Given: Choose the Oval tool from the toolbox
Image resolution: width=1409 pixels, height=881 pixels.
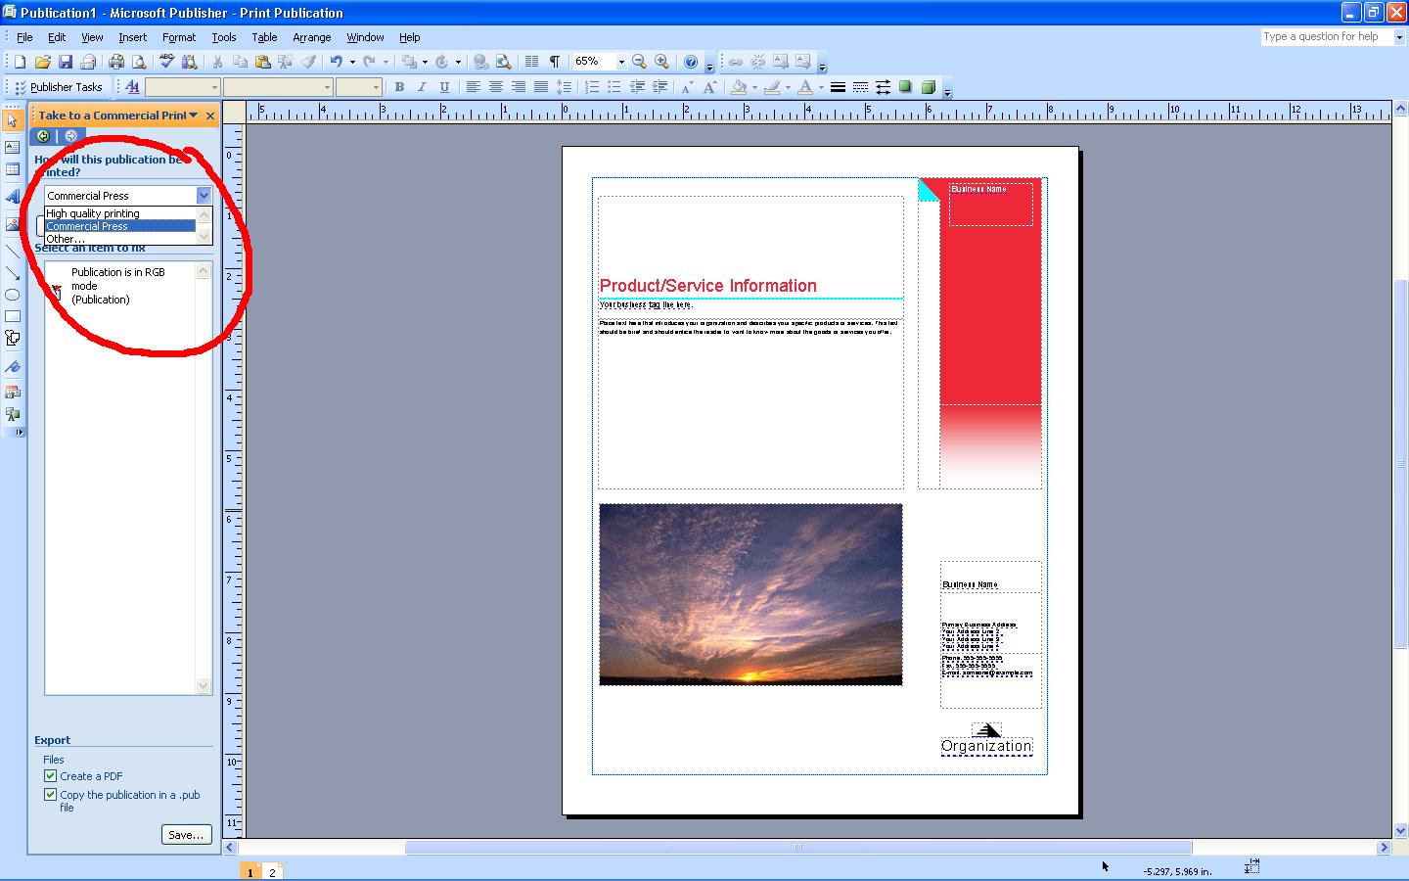Looking at the screenshot, I should coord(13,295).
